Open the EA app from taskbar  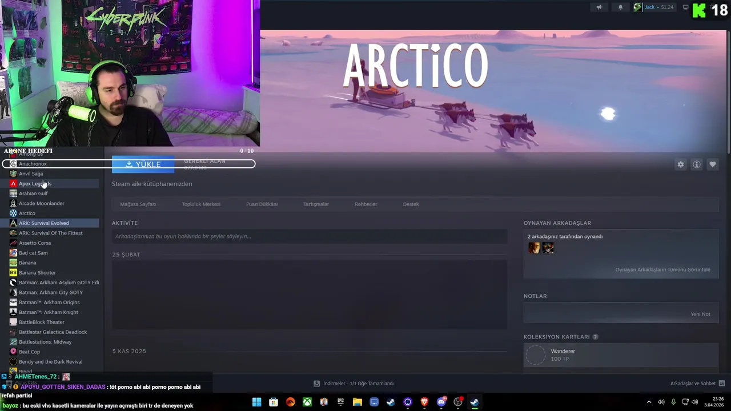pyautogui.click(x=290, y=402)
